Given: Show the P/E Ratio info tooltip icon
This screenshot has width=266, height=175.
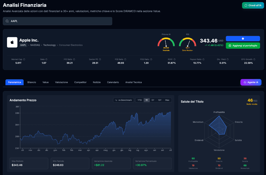Looking at the screenshot, I should pos(74,59).
